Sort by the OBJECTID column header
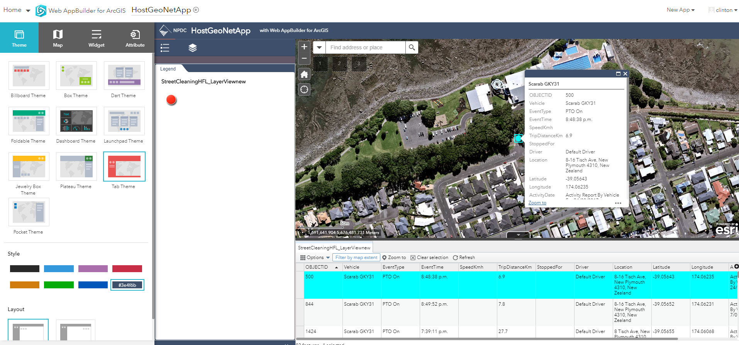The image size is (739, 345). pos(317,267)
